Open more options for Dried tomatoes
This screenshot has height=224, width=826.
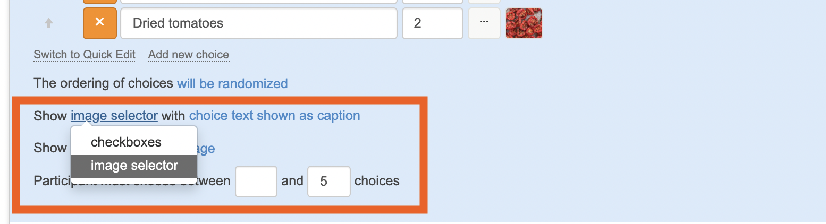(x=484, y=23)
